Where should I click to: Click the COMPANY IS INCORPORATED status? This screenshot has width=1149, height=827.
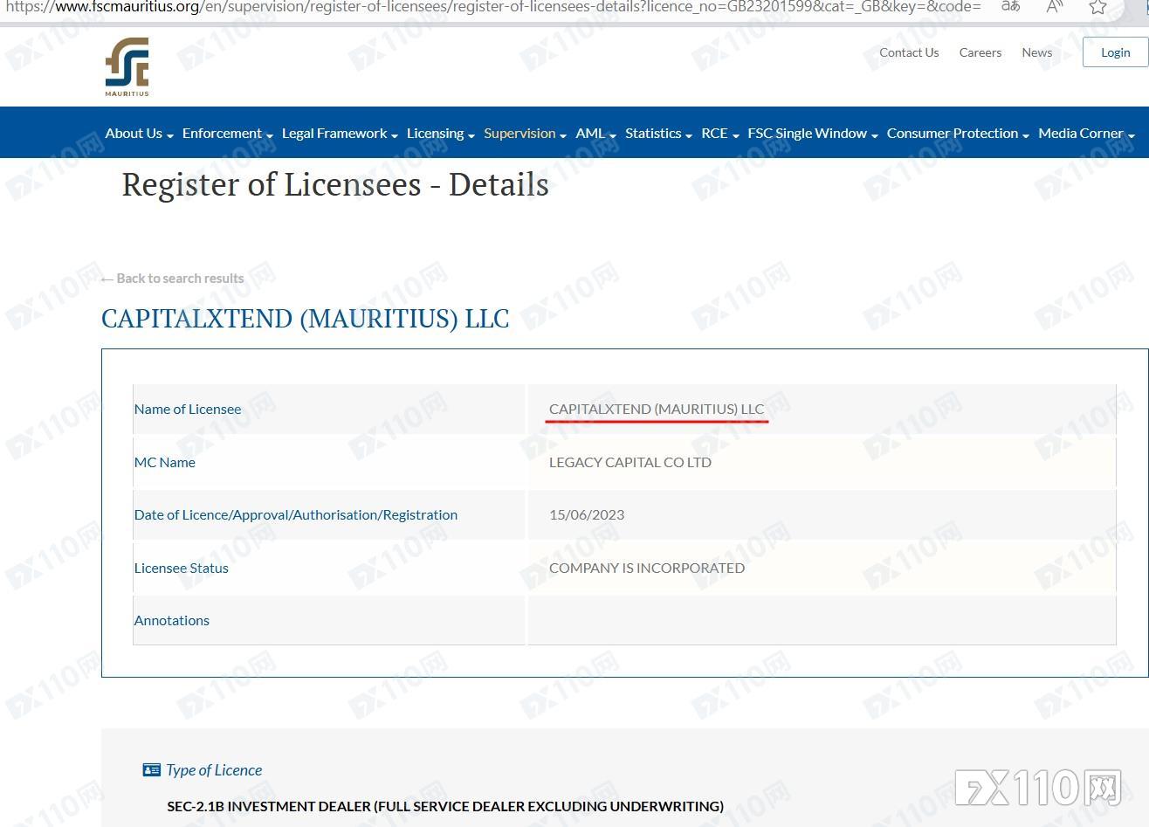click(647, 568)
